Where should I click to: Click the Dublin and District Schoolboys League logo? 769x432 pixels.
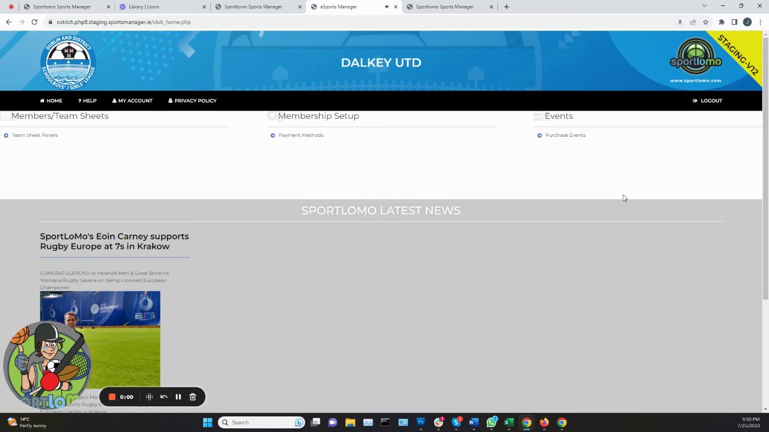pyautogui.click(x=68, y=62)
